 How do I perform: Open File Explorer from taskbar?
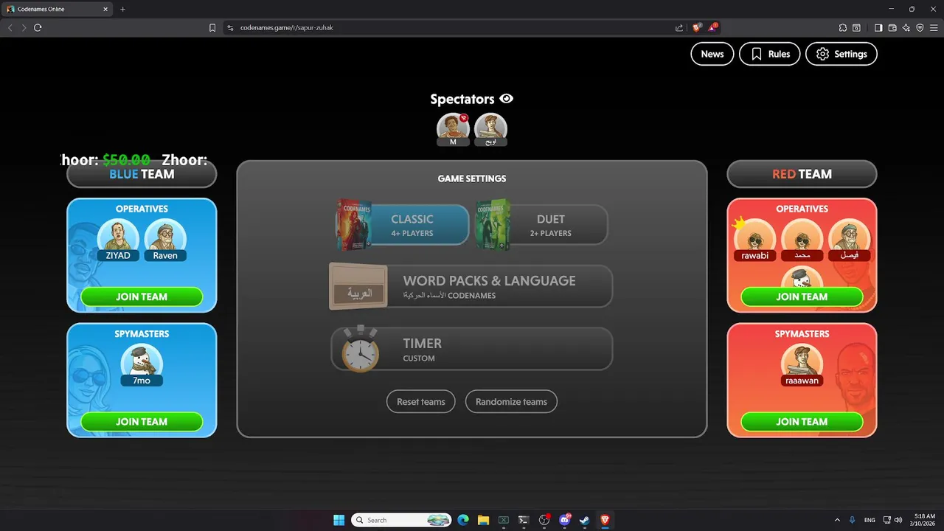(x=483, y=520)
